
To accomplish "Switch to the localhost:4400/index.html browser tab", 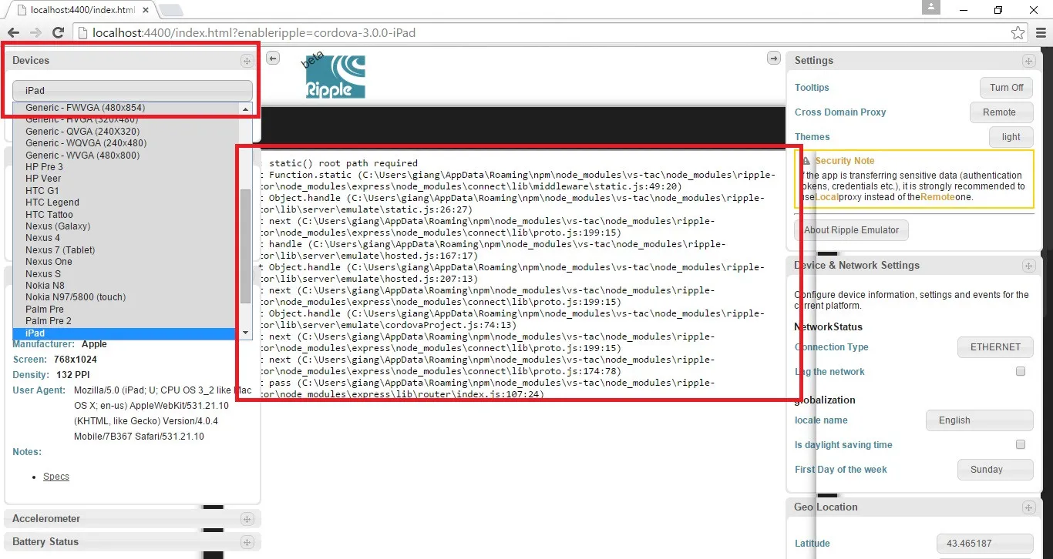I will pyautogui.click(x=81, y=9).
